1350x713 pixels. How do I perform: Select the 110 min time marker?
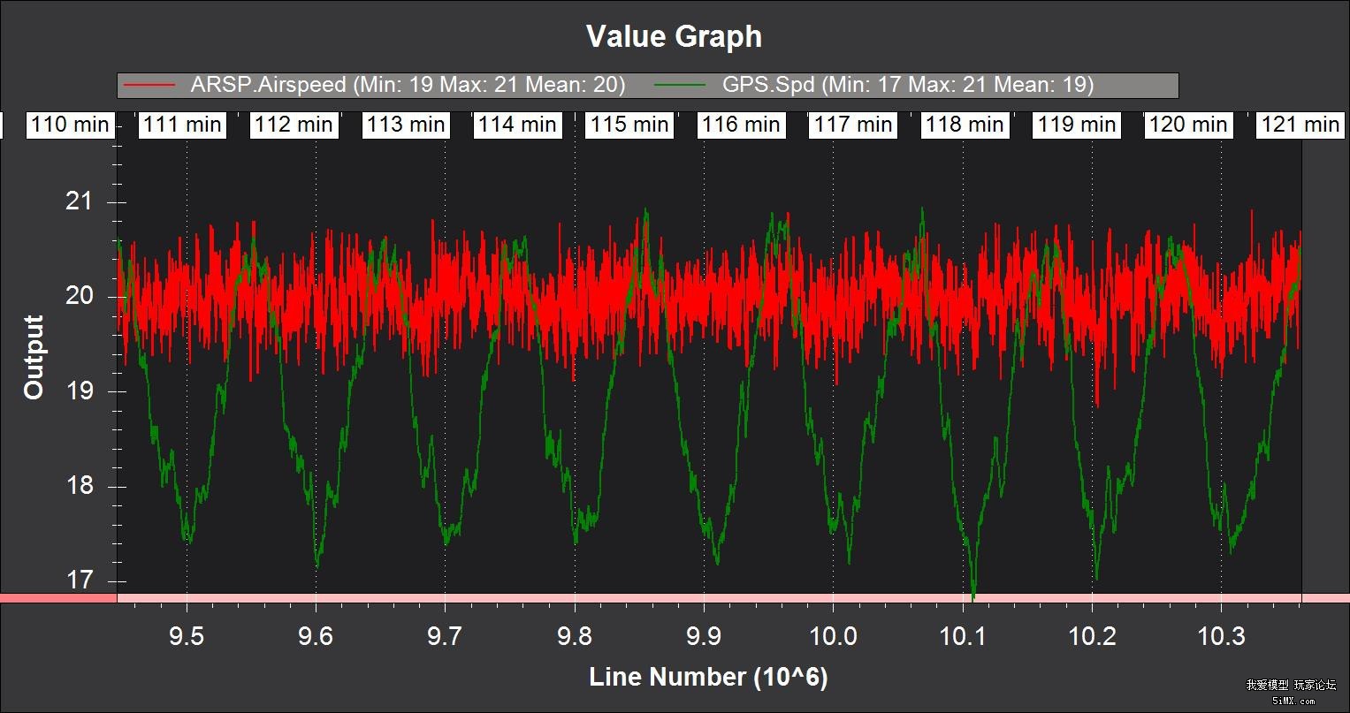click(x=72, y=125)
